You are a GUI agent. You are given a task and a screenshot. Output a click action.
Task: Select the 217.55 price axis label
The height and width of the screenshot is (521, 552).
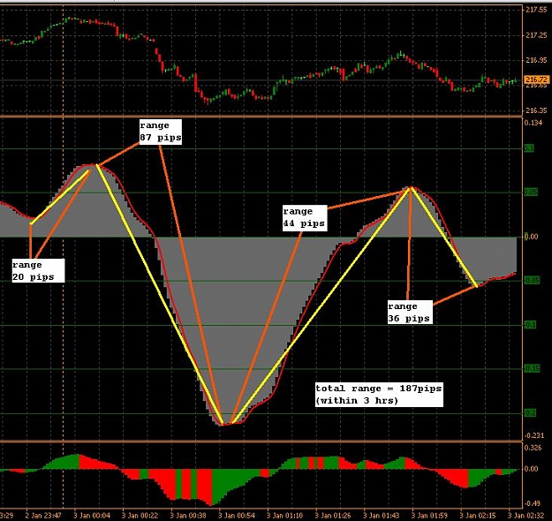pyautogui.click(x=536, y=10)
